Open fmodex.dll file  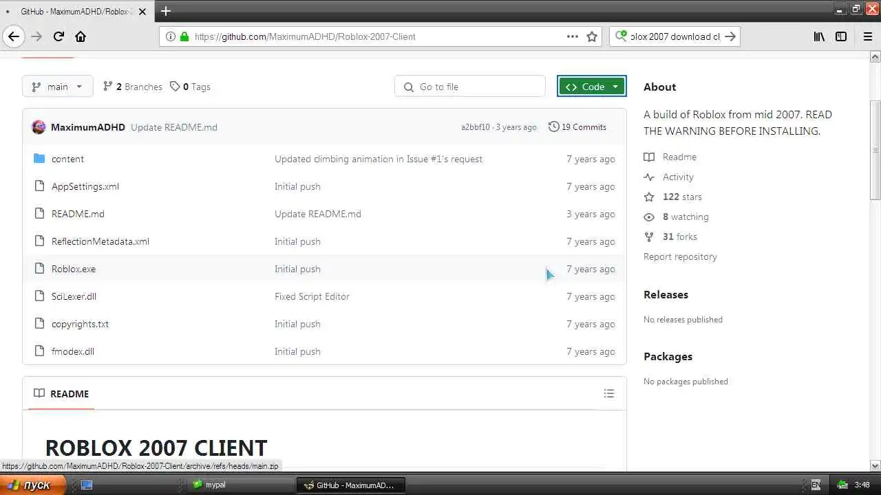point(73,351)
